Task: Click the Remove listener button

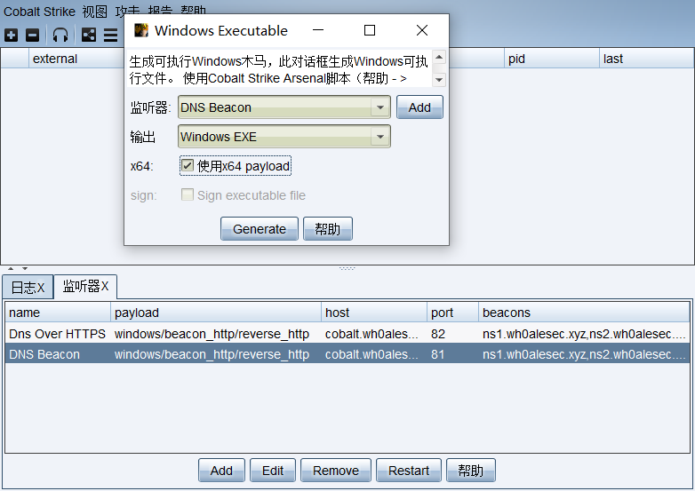Action: [x=336, y=471]
